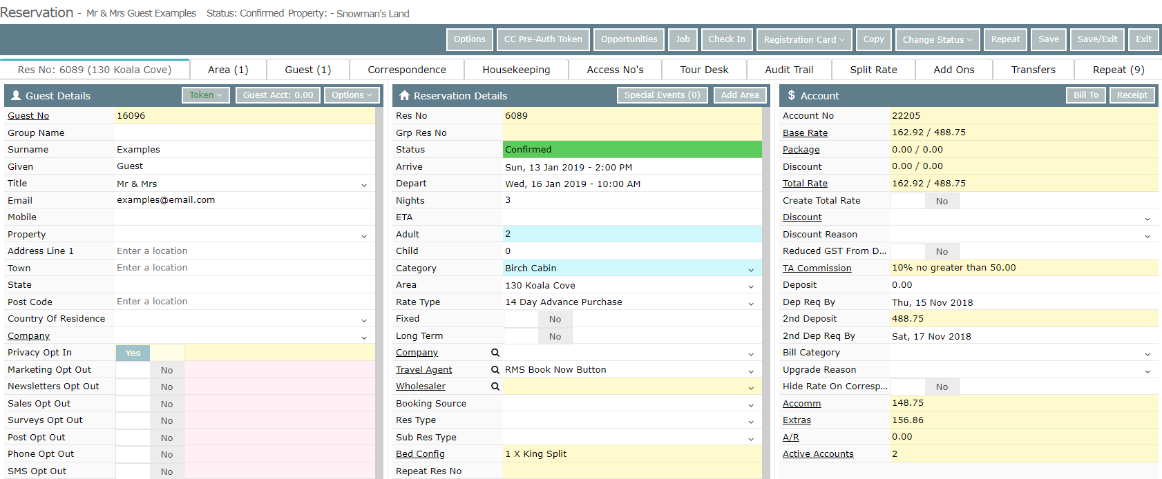
Task: Open the Add Ons tab
Action: [954, 70]
